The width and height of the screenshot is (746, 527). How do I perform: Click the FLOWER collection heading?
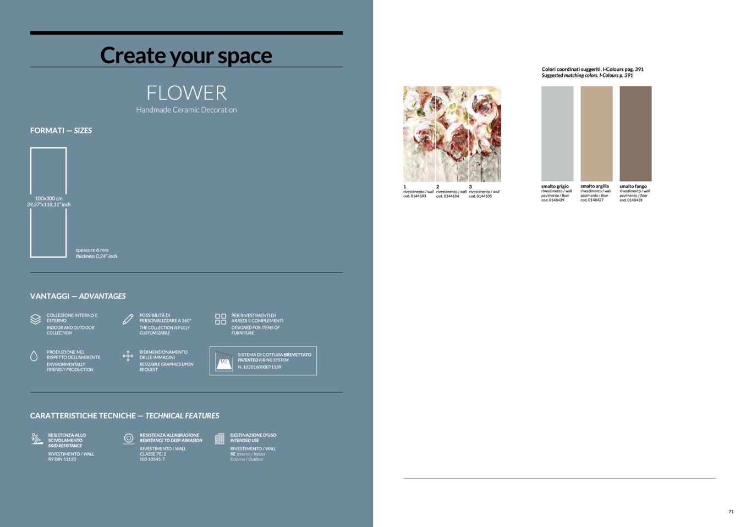(186, 93)
